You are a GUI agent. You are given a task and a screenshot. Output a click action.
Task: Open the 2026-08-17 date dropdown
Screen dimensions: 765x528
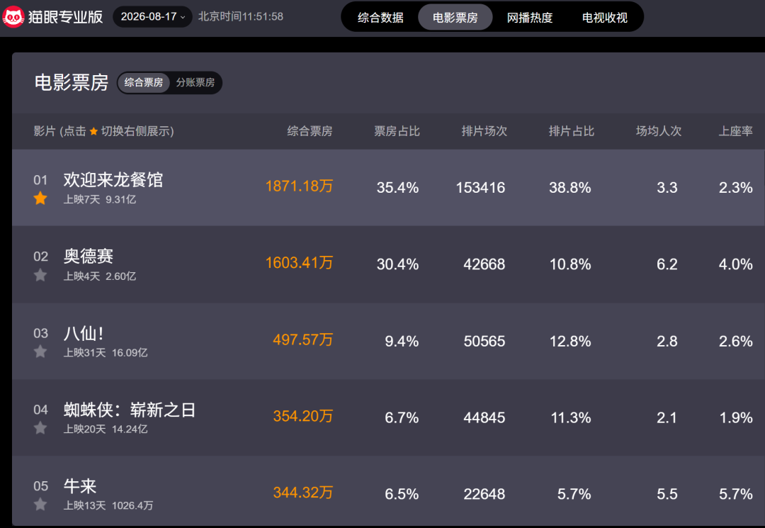(x=152, y=16)
